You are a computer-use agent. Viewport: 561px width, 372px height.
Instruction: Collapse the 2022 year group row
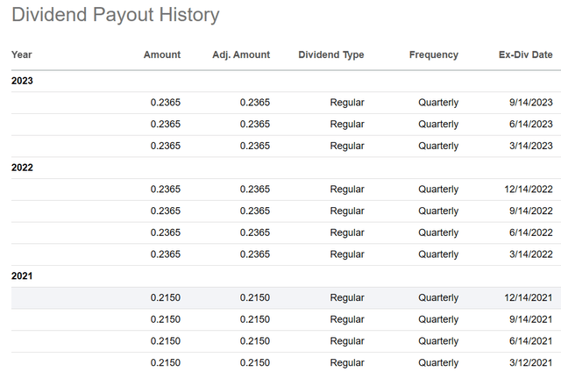(23, 168)
